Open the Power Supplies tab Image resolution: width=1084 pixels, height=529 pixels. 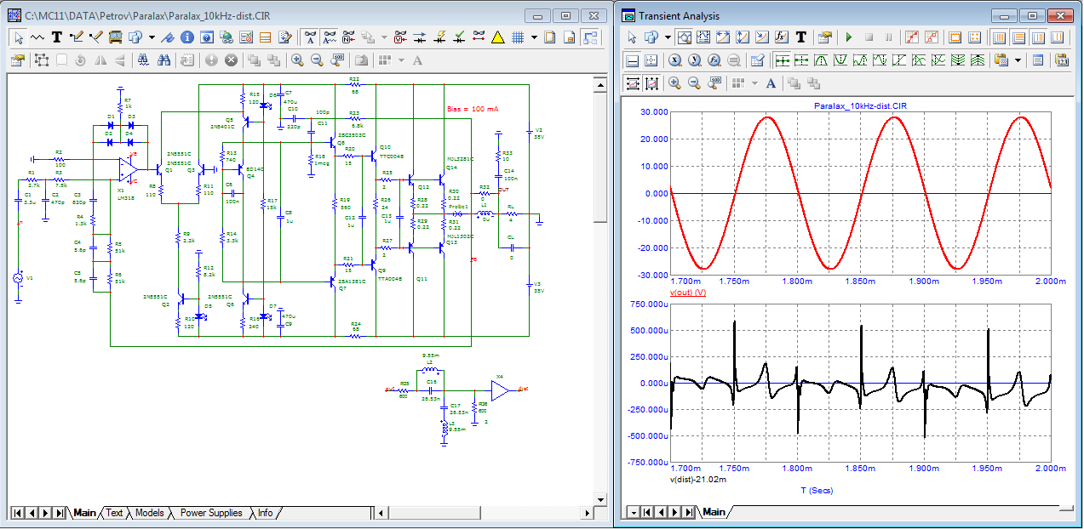[x=210, y=513]
